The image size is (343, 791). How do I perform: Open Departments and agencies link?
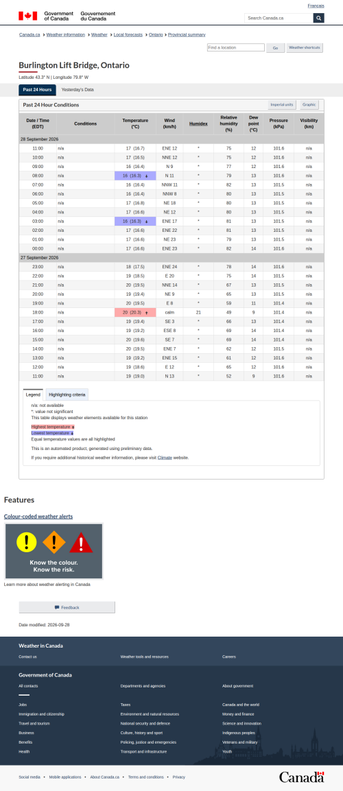point(143,686)
